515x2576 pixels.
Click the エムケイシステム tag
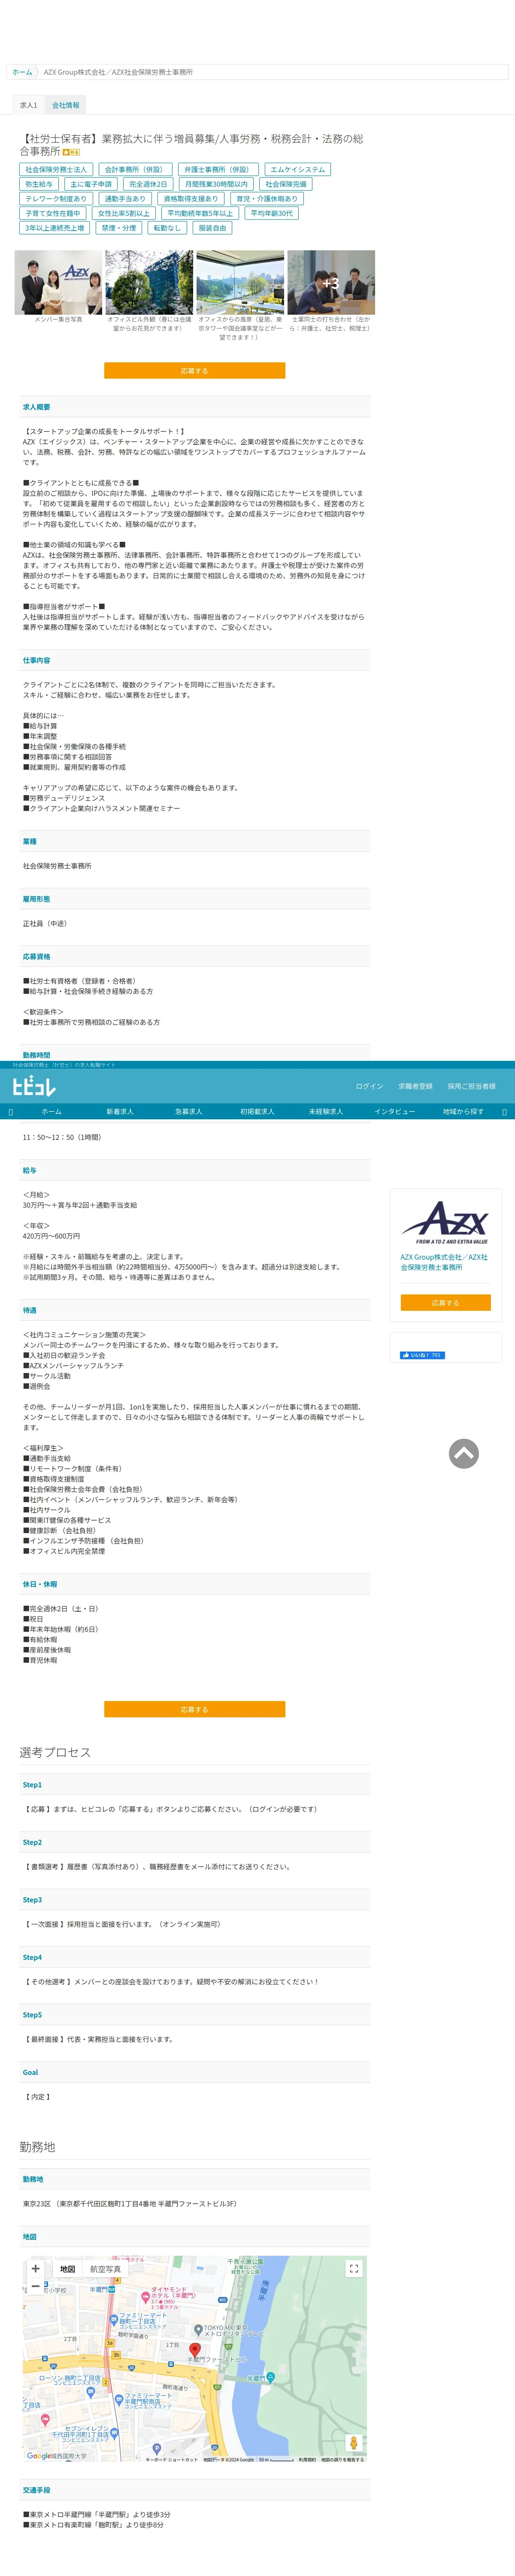point(297,169)
